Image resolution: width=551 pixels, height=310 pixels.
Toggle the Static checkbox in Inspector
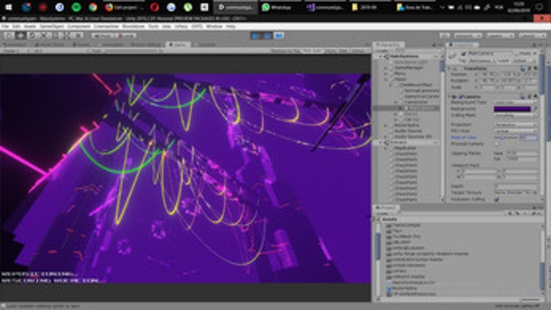pos(517,53)
